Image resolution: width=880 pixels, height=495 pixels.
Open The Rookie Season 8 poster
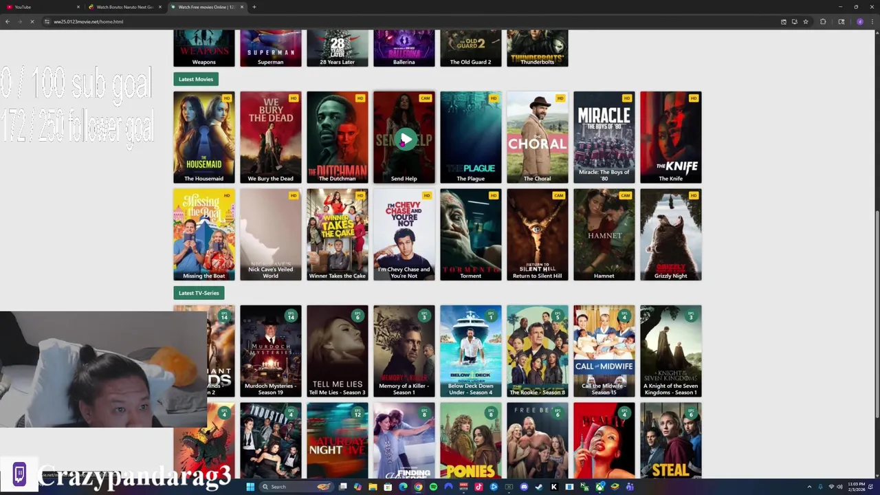click(538, 351)
